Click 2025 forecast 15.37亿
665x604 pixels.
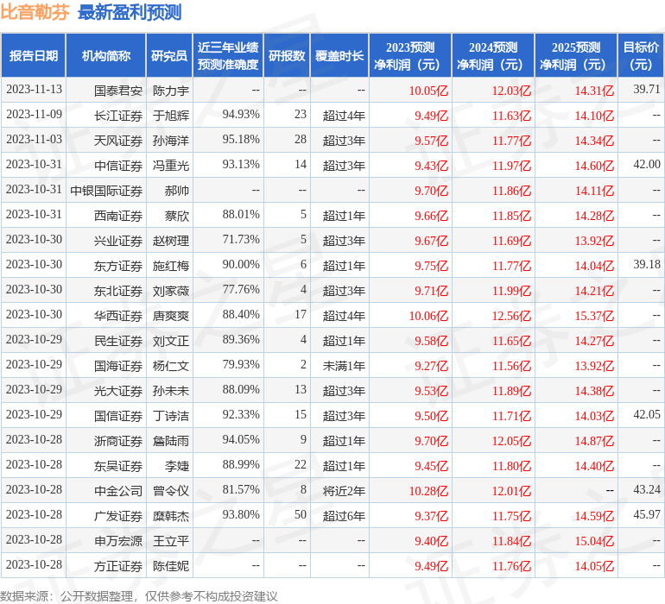(x=594, y=316)
